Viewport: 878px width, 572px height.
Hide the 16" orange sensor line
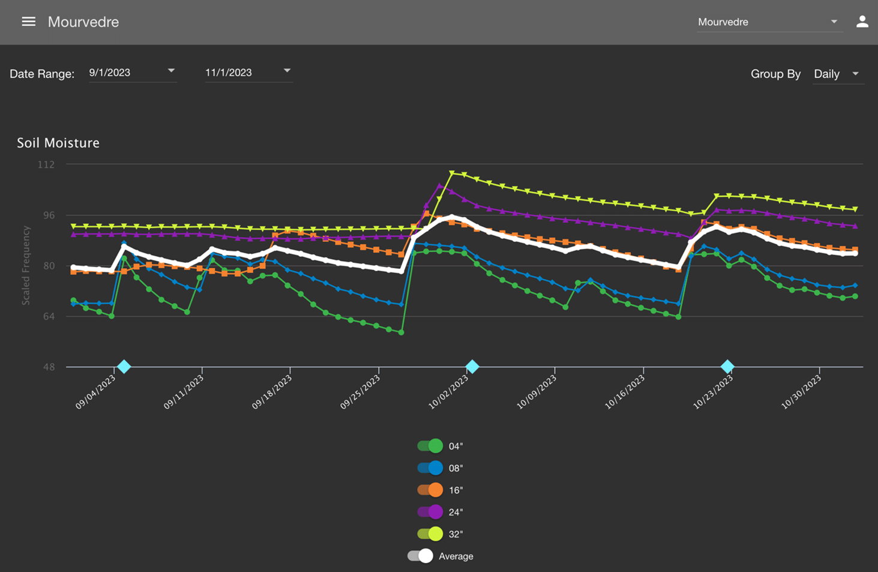click(430, 490)
